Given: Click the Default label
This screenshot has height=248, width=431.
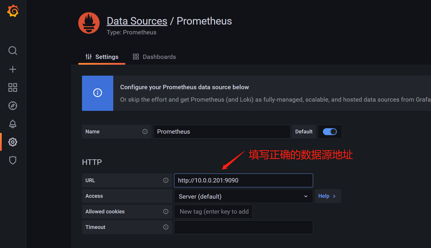Looking at the screenshot, I should (304, 132).
